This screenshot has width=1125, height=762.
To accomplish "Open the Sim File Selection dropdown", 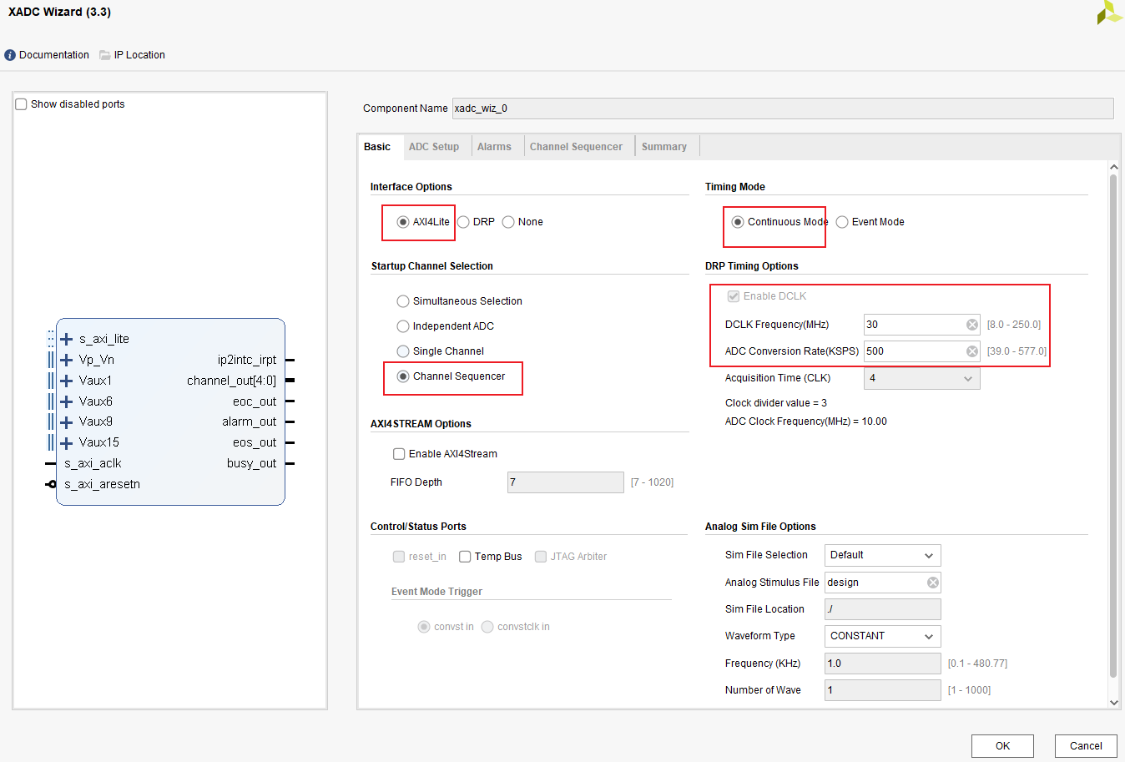I will pos(882,555).
